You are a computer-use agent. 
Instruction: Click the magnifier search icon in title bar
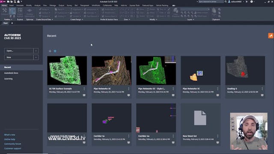point(226,2)
